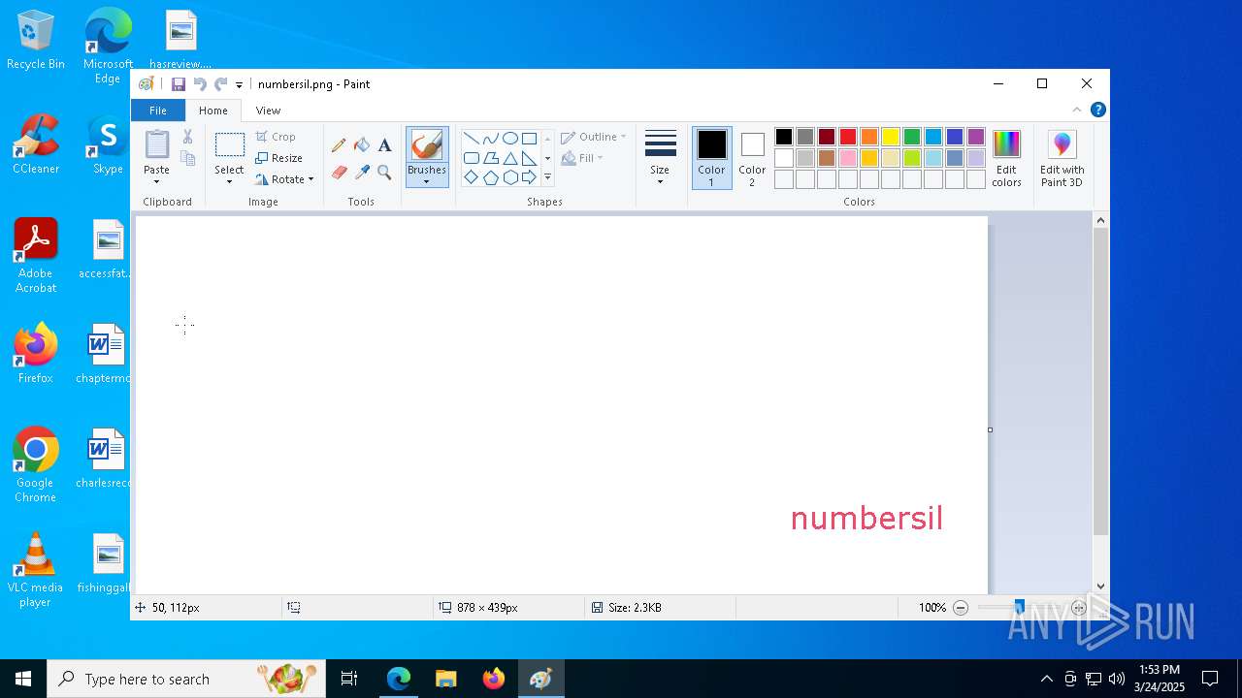The height and width of the screenshot is (698, 1242).
Task: Click the Paste clipboard icon
Action: coord(156,144)
